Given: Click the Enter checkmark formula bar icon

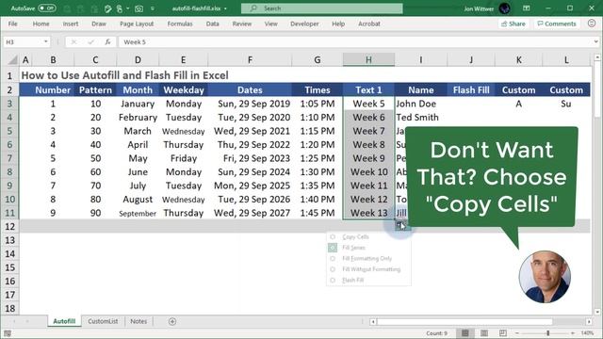Looking at the screenshot, I should [x=90, y=41].
